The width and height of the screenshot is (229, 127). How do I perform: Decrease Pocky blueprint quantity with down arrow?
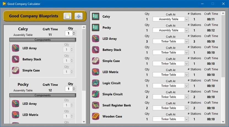pos(74,90)
